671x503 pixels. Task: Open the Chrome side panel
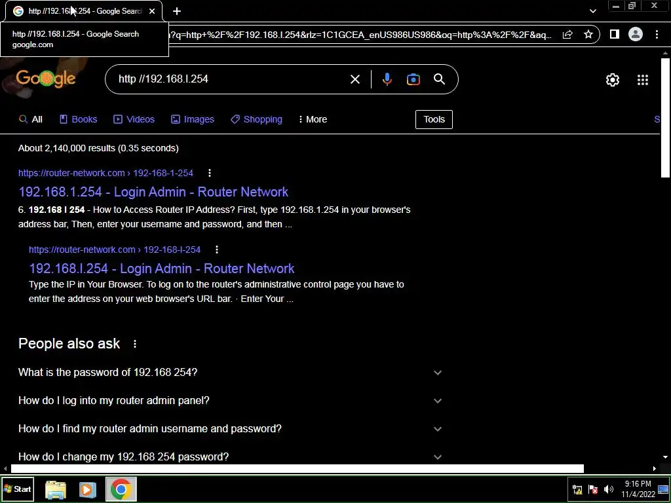point(614,34)
